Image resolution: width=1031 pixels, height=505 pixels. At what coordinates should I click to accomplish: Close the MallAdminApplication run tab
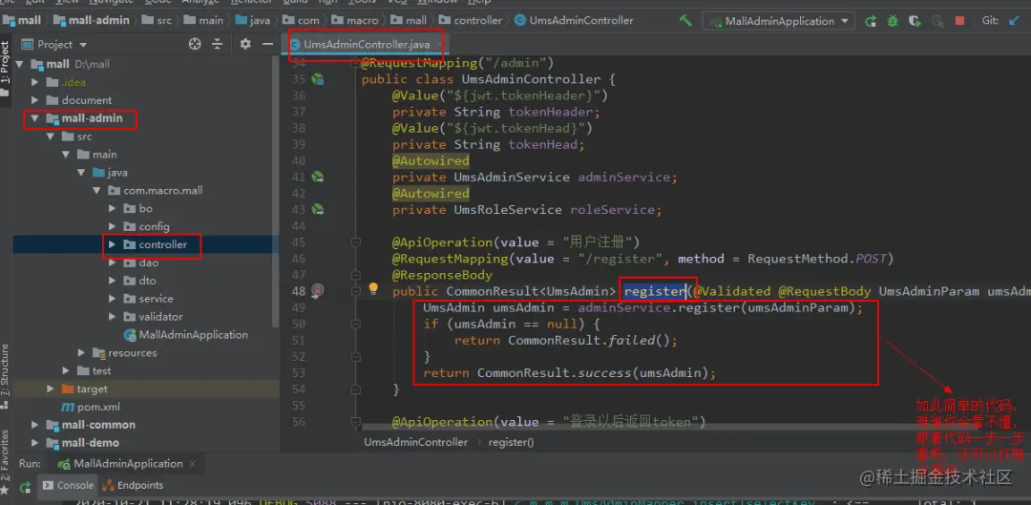193,464
